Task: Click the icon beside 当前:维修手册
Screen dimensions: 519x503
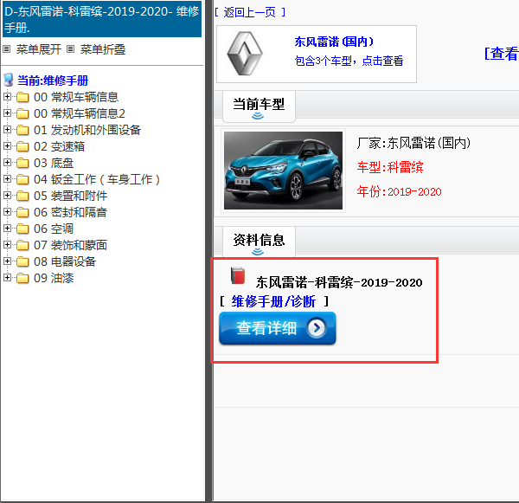Action: click(x=9, y=80)
